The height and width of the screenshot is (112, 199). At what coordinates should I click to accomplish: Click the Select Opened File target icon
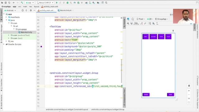tap(23, 10)
